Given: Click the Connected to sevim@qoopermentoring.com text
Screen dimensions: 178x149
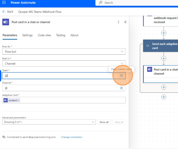Looking at the screenshot, I should [x=31, y=137].
